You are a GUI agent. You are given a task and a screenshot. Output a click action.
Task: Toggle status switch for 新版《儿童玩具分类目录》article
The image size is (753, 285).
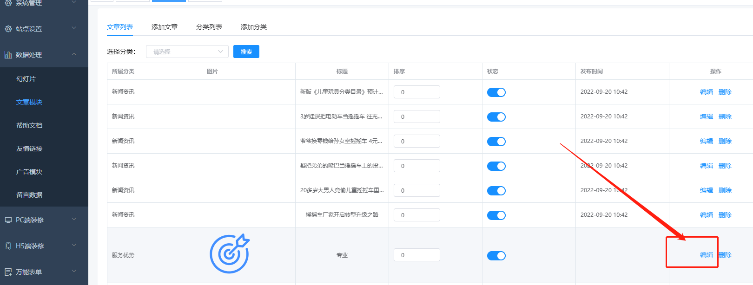(496, 92)
